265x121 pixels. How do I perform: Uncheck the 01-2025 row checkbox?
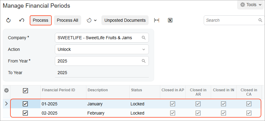(x=25, y=104)
